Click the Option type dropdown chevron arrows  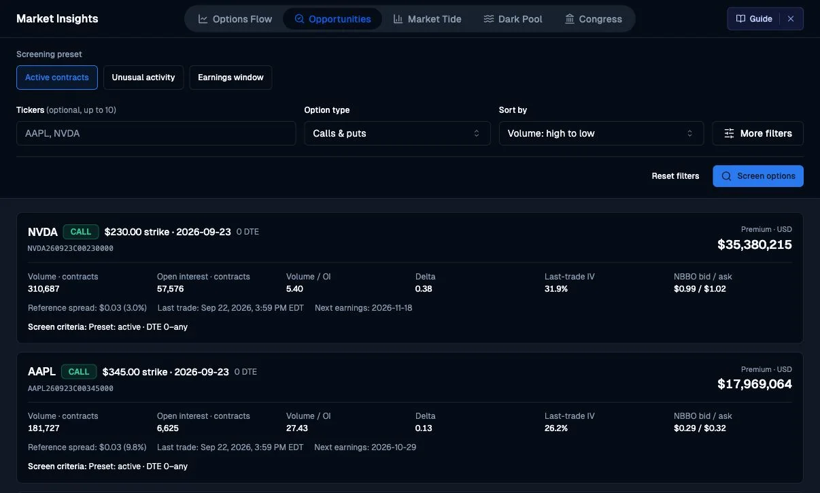click(477, 133)
